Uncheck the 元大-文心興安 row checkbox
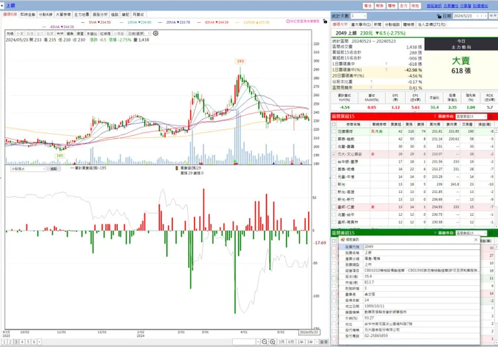Image resolution: width=498 pixels, height=347 pixels. [x=334, y=154]
